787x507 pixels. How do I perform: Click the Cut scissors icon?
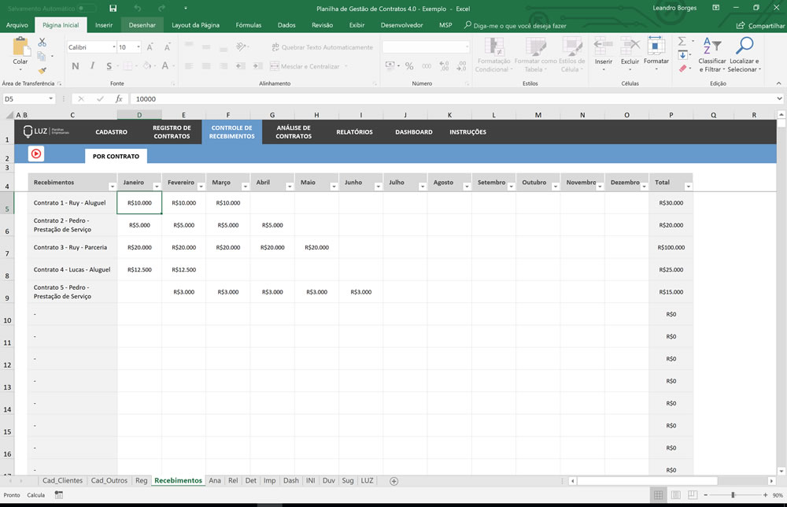(x=42, y=43)
